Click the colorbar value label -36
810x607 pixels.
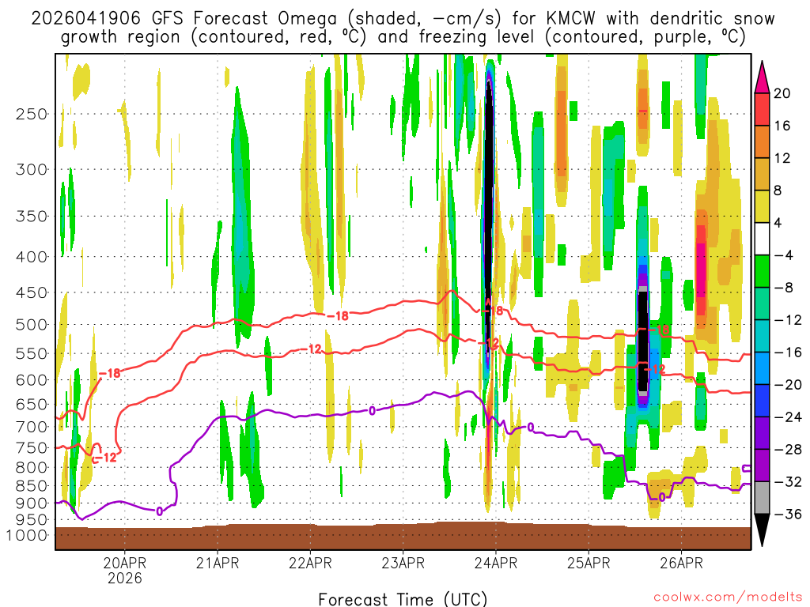point(788,514)
